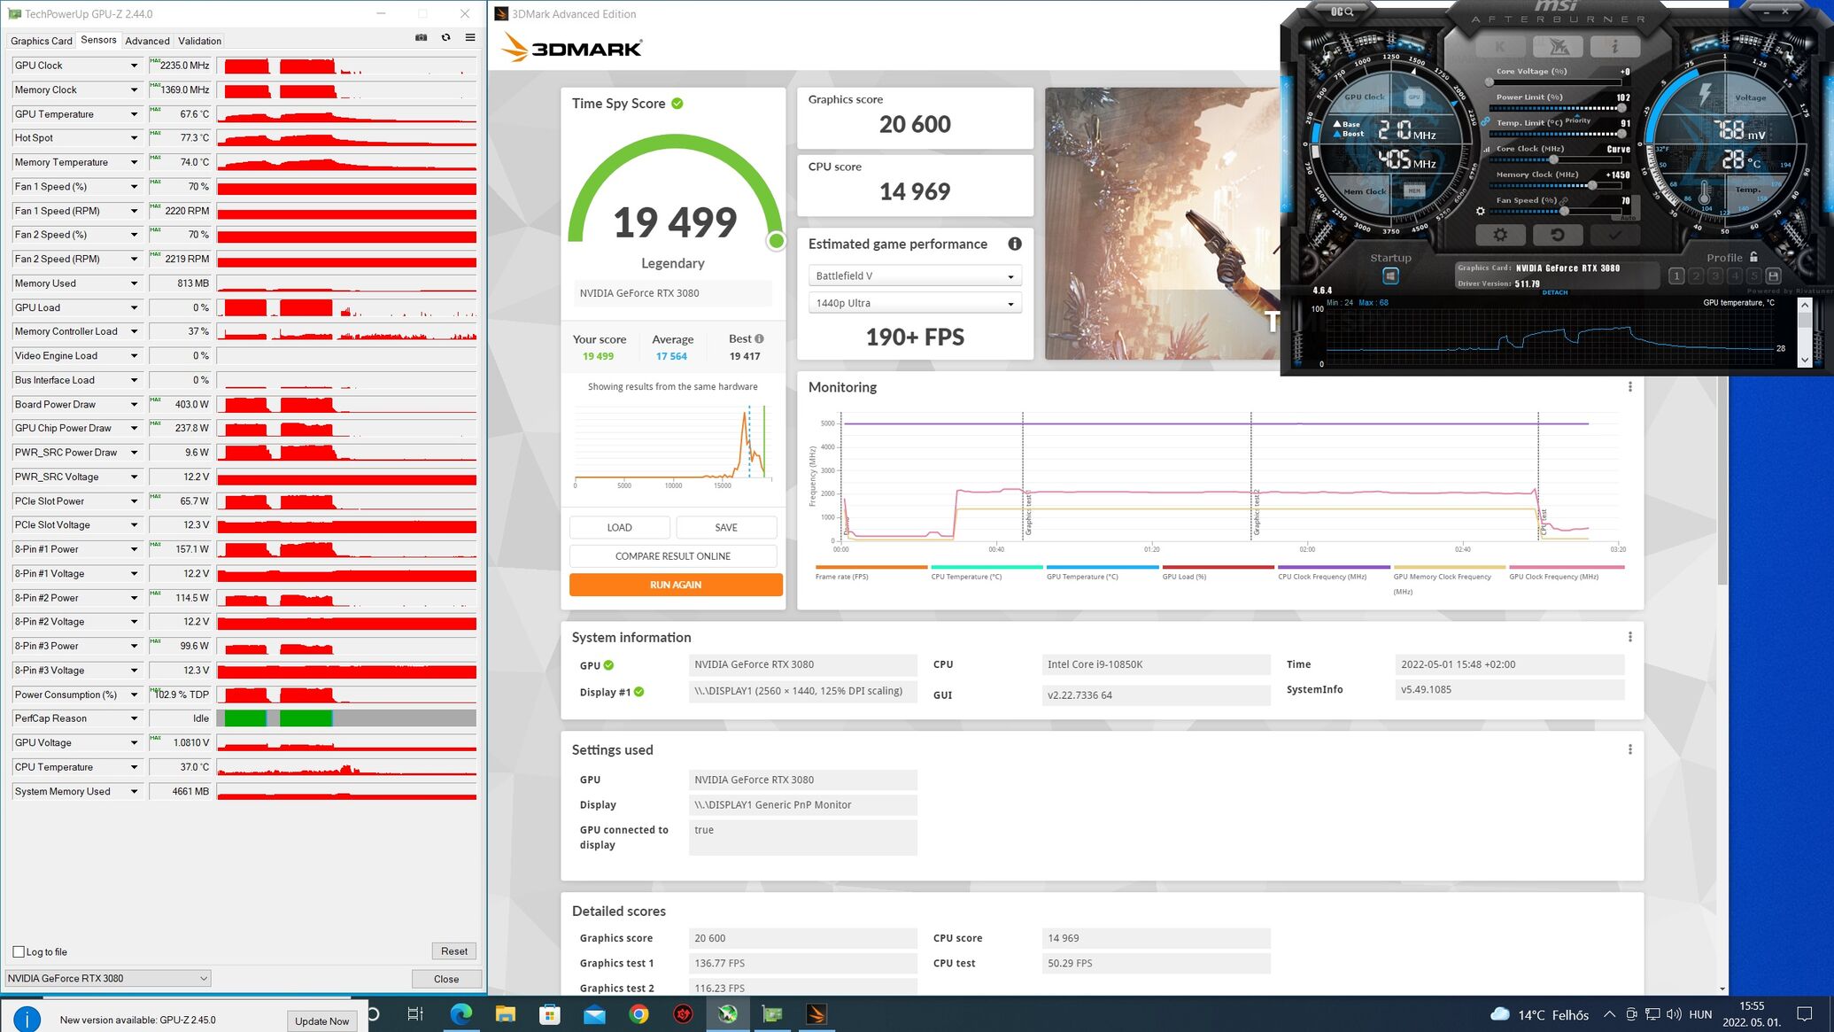Click Afterburner reset-to-defaults arrow button
This screenshot has height=1032, width=1834.
point(1557,235)
